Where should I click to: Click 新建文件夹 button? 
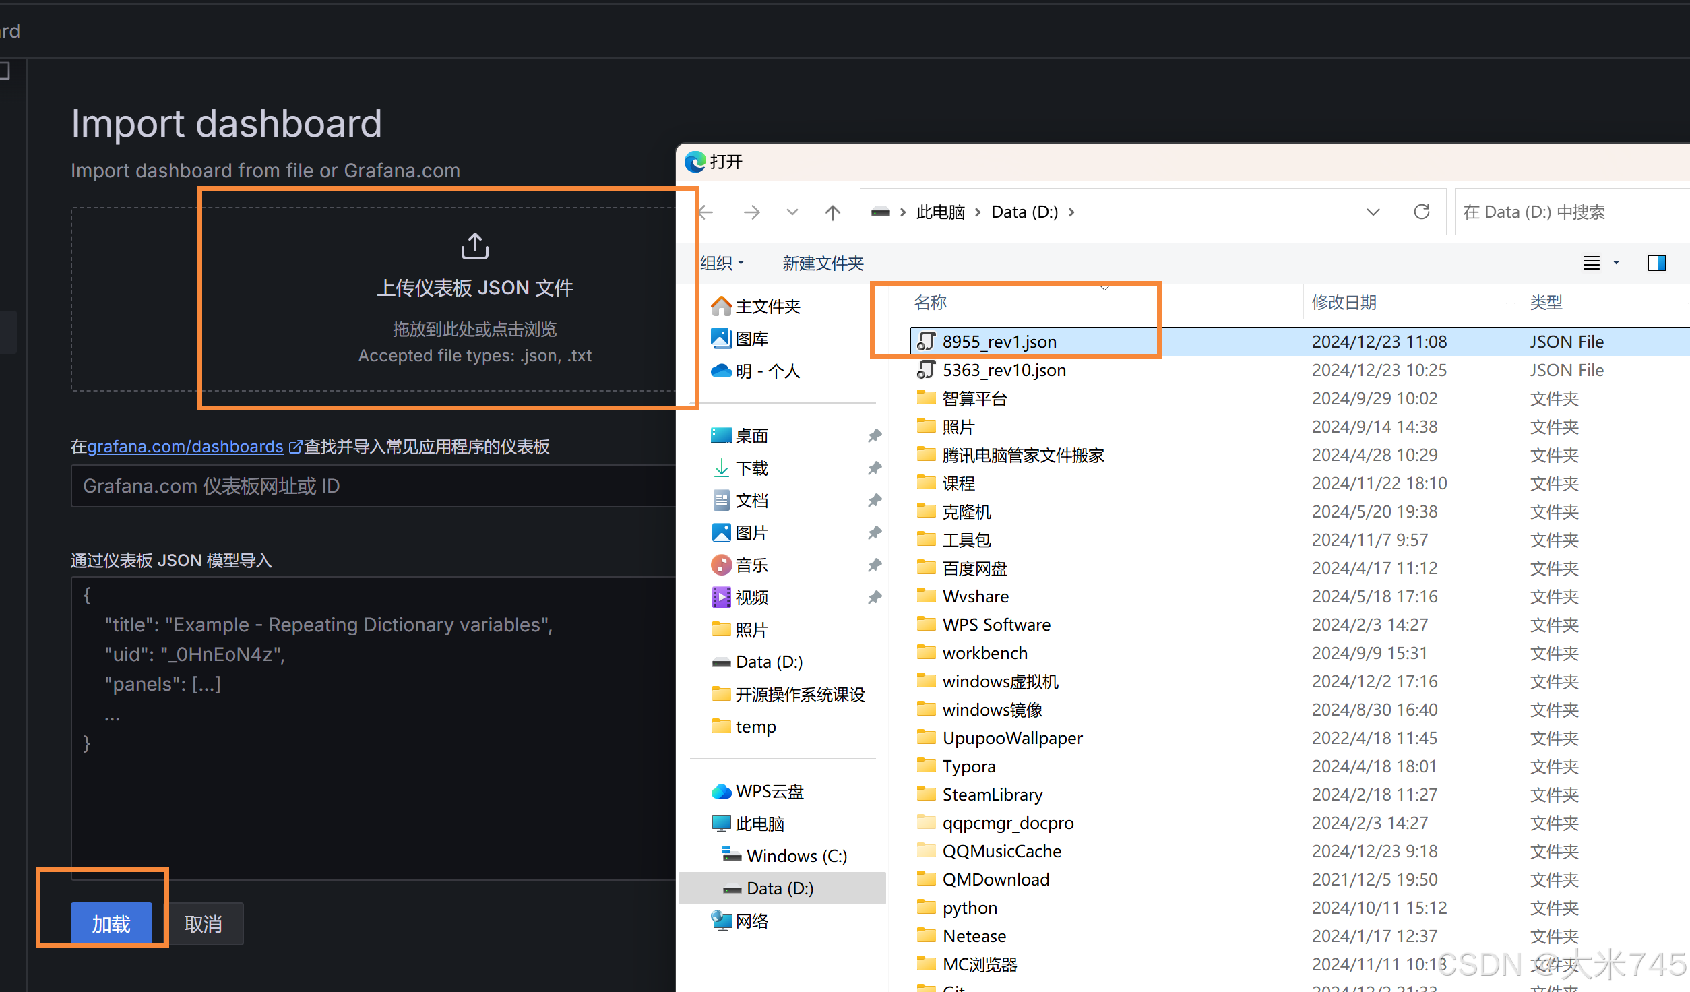click(x=823, y=263)
